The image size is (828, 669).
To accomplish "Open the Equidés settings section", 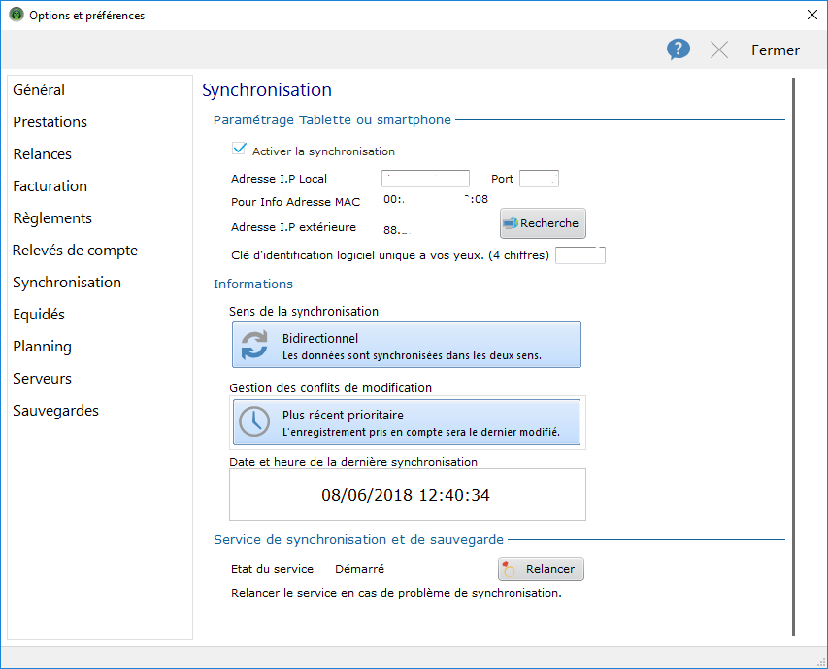I will [x=39, y=315].
